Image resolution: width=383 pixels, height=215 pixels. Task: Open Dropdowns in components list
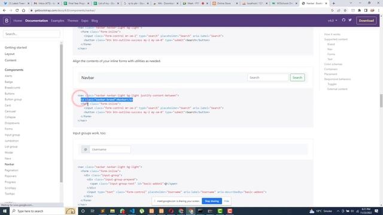(x=12, y=123)
